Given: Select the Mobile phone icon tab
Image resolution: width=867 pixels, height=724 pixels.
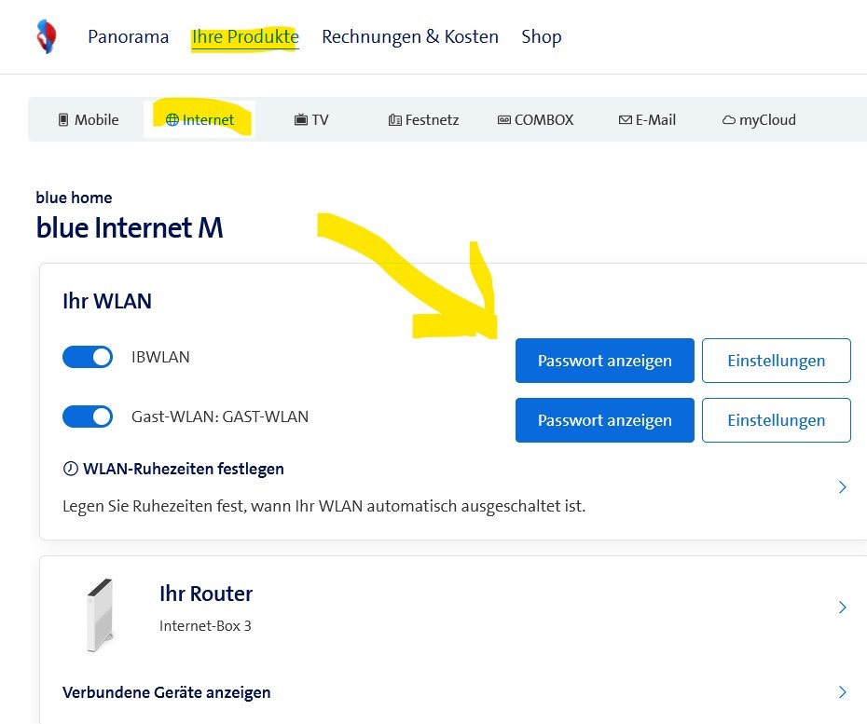Looking at the screenshot, I should tap(62, 119).
